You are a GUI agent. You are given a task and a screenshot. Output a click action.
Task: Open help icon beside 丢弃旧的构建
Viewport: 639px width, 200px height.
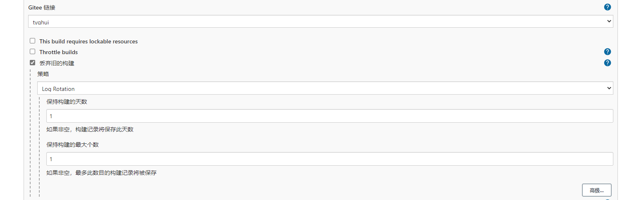pos(608,63)
